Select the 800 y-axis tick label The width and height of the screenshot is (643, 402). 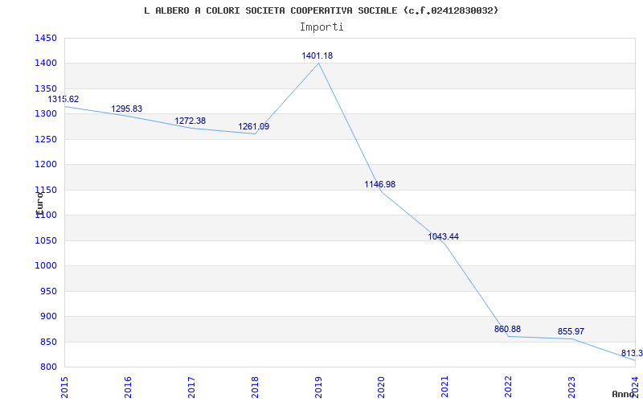(x=48, y=367)
